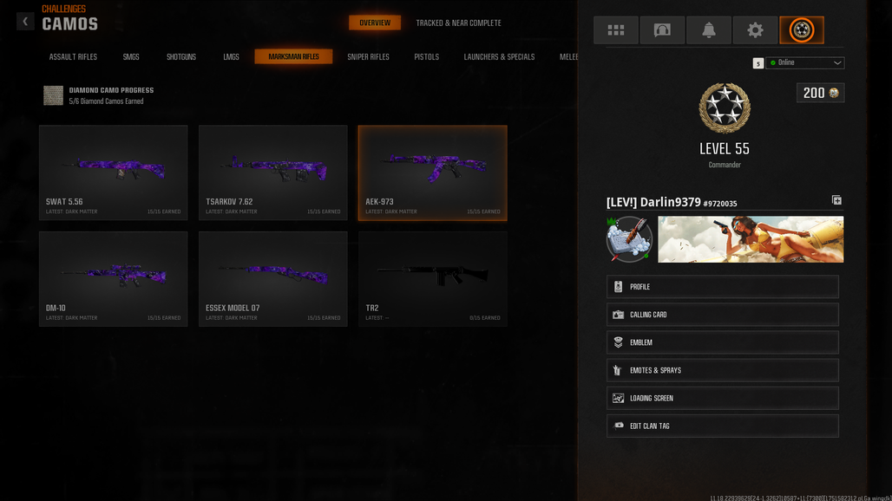Click the Diamond Camo Progress heading
The image size is (892, 501).
(x=111, y=90)
